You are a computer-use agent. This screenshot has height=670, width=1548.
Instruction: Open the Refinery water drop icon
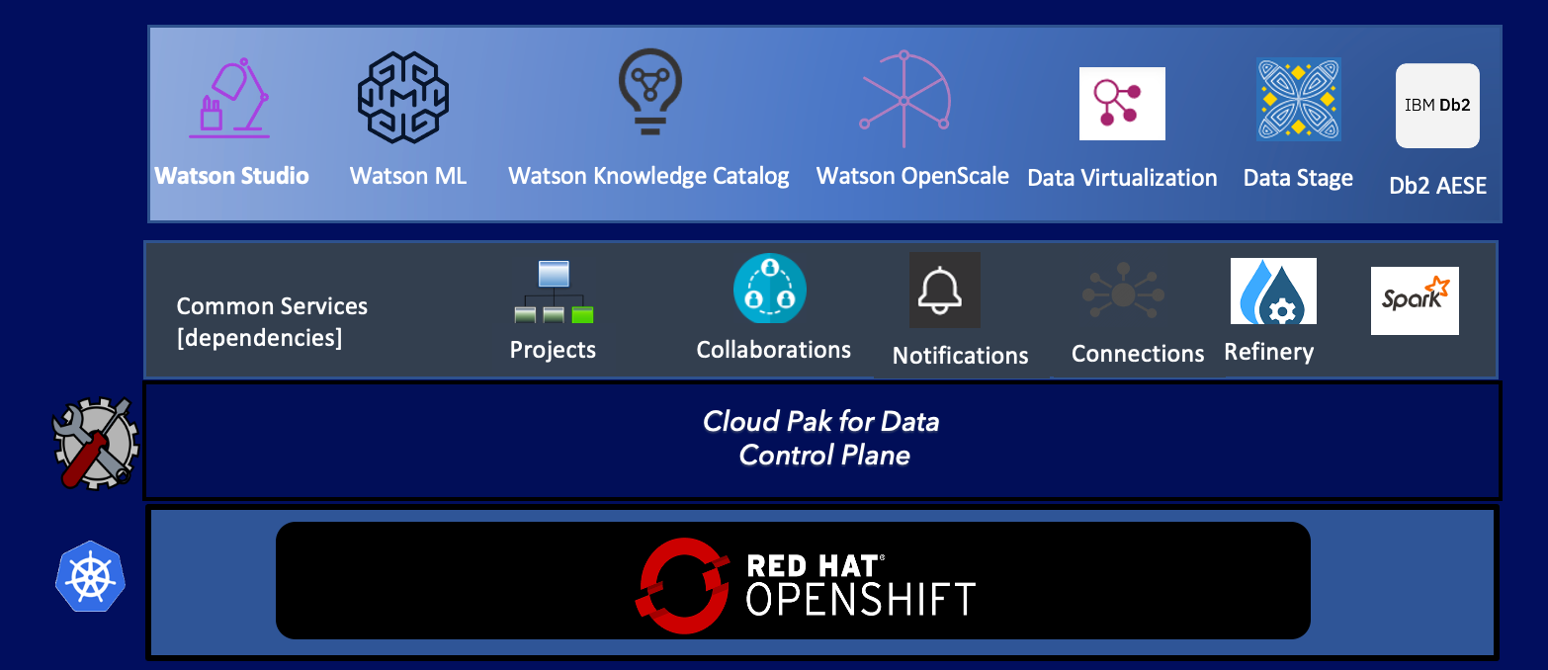click(1273, 292)
